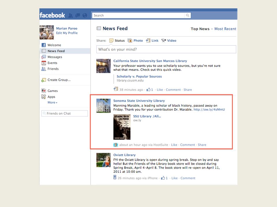Click in the Search field

[x=138, y=15]
